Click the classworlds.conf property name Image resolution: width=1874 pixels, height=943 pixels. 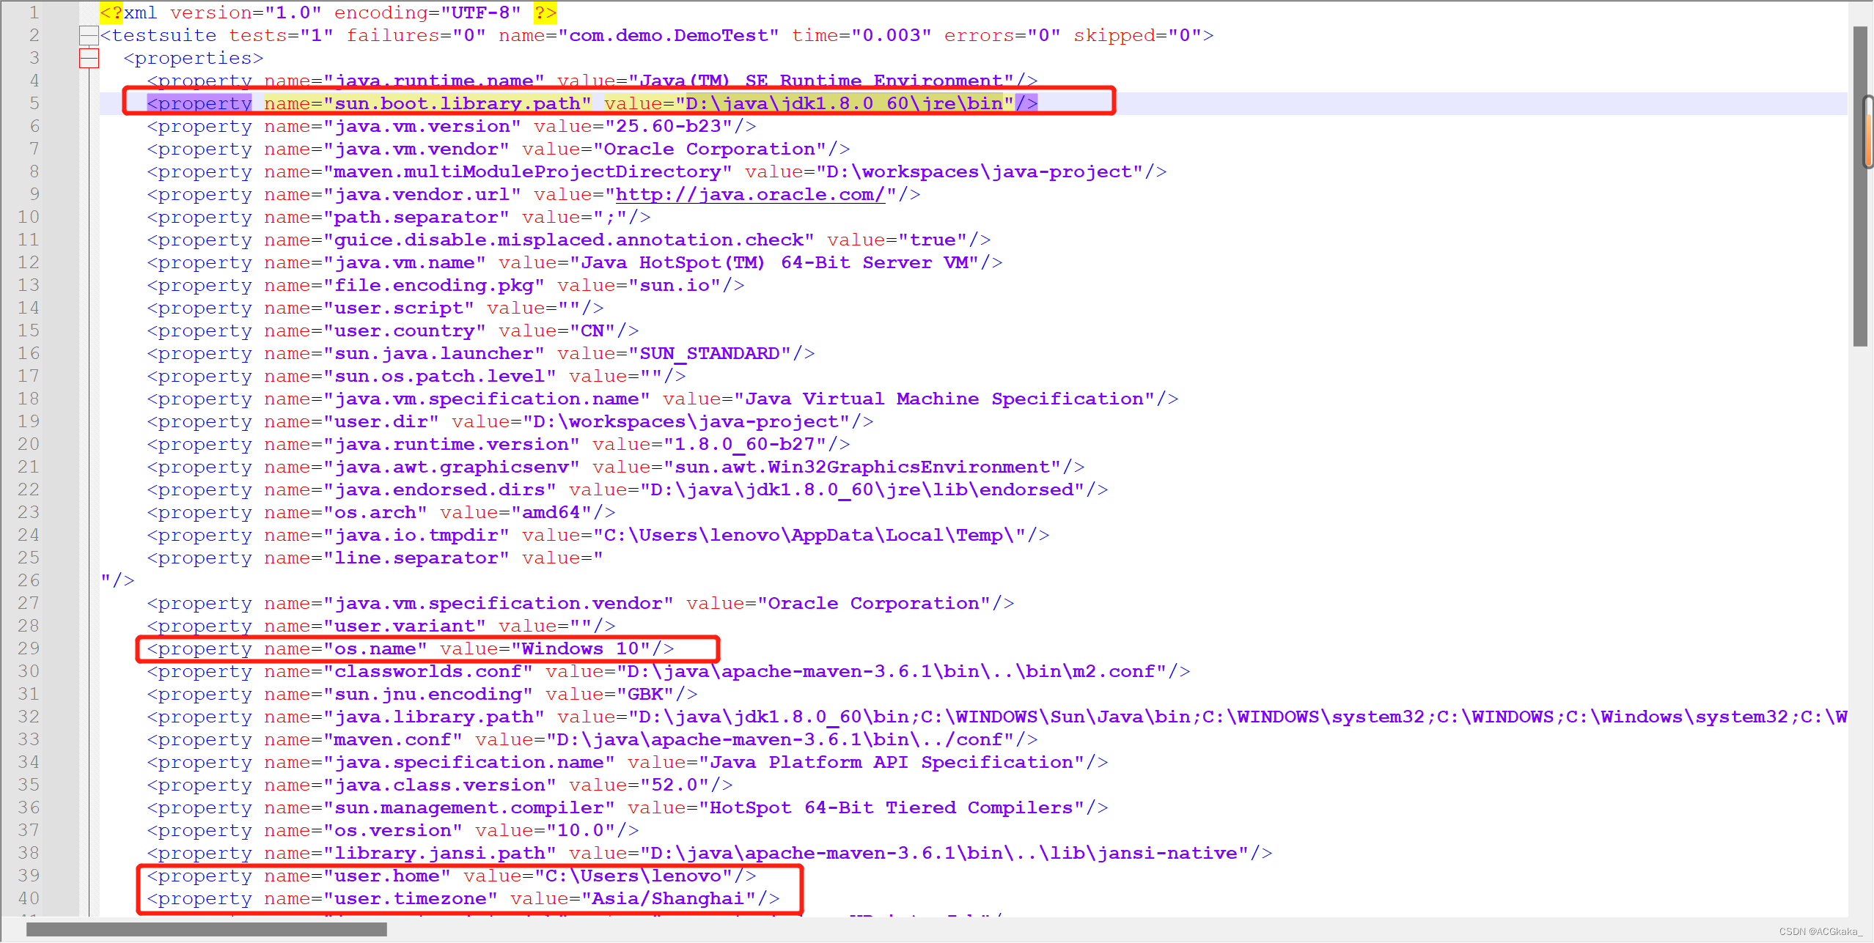click(428, 671)
